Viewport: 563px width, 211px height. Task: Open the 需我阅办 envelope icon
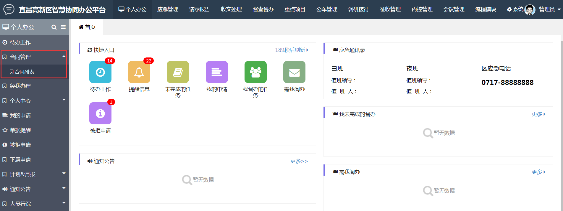pos(294,72)
